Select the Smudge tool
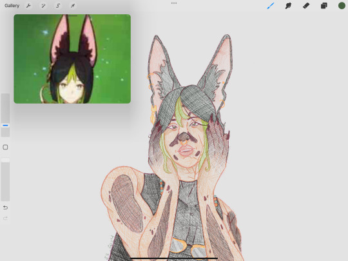348x261 pixels. click(288, 6)
